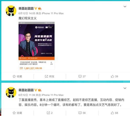Favorite the first post with the 收藏 star
The height and width of the screenshot is (116, 130).
(x=17, y=76)
